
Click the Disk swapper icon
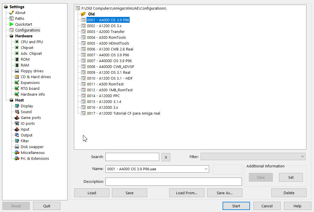[17, 147]
